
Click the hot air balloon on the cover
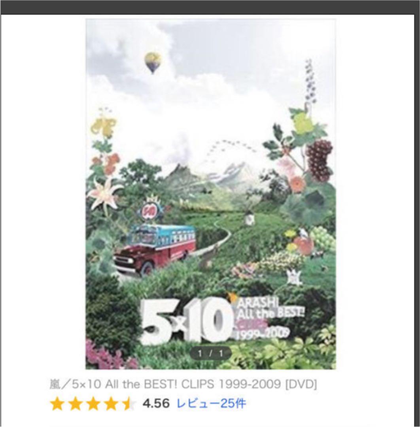(153, 62)
